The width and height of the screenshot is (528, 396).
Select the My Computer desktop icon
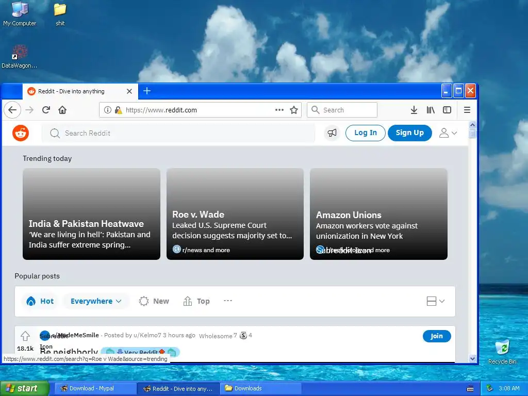20,14
